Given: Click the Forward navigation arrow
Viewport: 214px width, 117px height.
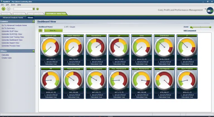Looking at the screenshot, I should pos(8,9).
